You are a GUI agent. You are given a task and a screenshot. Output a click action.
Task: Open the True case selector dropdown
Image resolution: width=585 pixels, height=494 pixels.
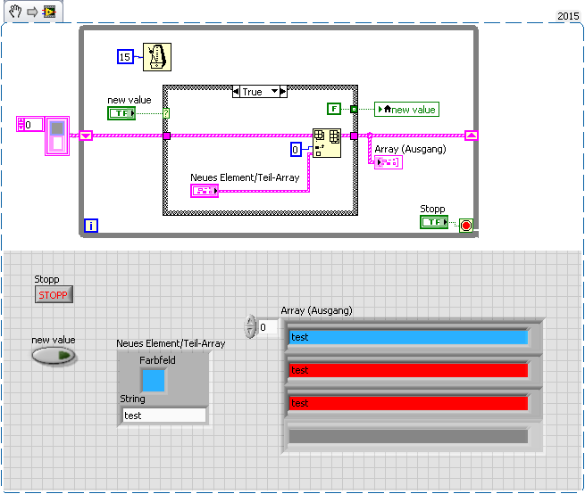275,92
